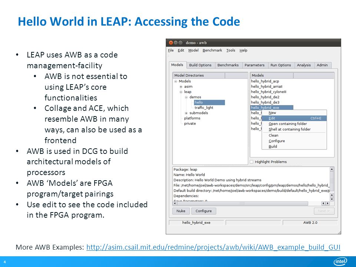Click the window maximize button

point(181,43)
